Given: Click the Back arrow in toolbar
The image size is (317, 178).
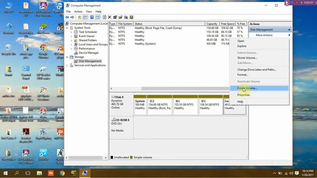Looking at the screenshot, I should coord(67,17).
